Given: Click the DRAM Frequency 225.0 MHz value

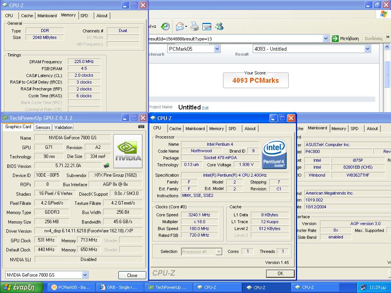Looking at the screenshot, I should (84, 61).
